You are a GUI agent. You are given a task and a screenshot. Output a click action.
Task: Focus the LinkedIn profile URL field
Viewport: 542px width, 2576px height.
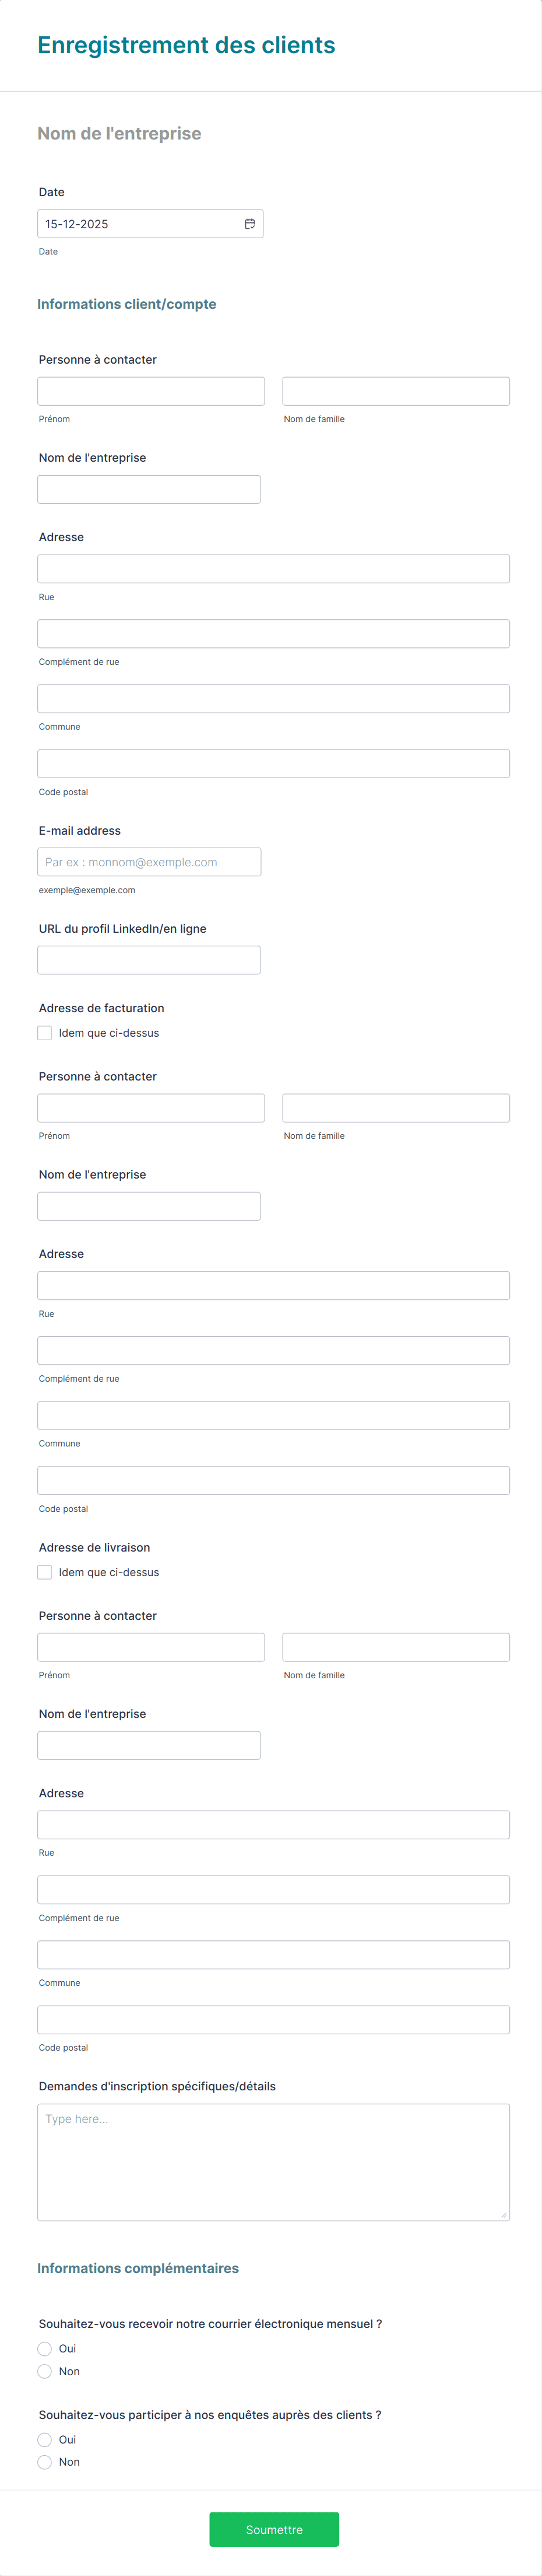tap(150, 960)
